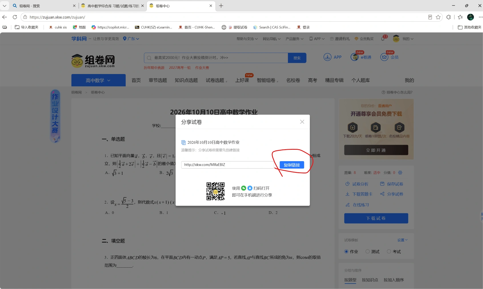Image resolution: width=483 pixels, height=289 pixels.
Task: Switch to the 组卷网 - 搜索 browser tab
Action: coord(44,6)
